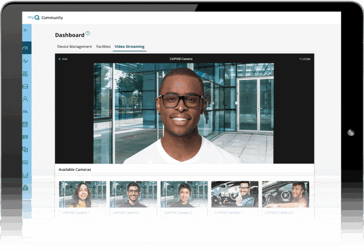The width and height of the screenshot is (364, 251).
Task: Select first camera thumbnail with woman in yellow
Action: tap(83, 195)
